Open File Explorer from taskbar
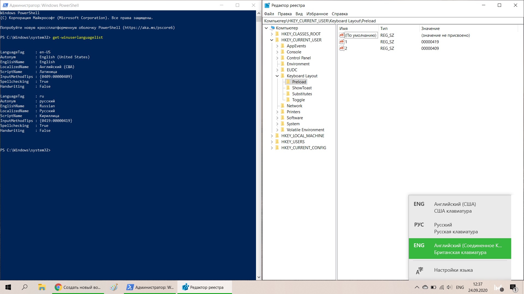 click(41, 287)
